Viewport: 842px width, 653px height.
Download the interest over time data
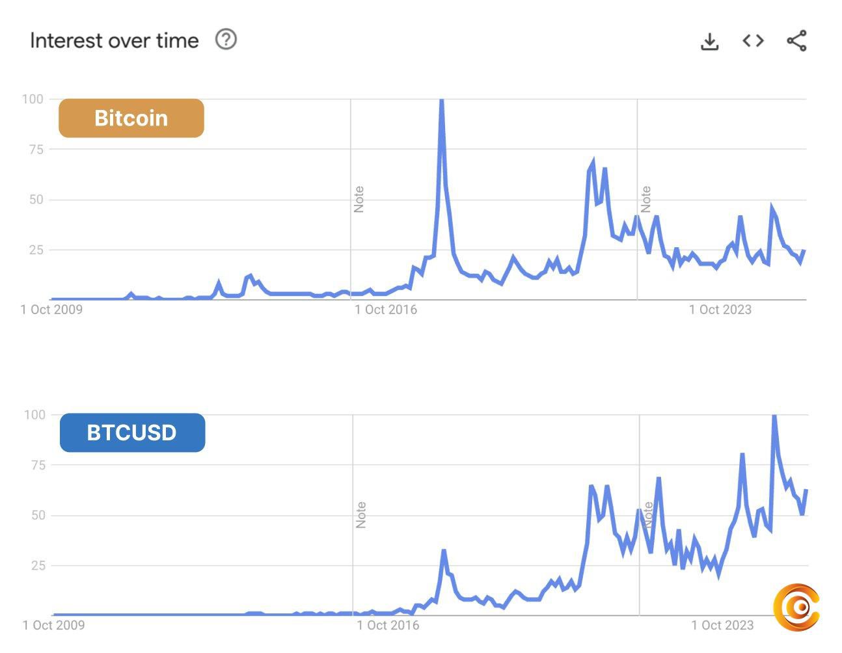coord(709,41)
